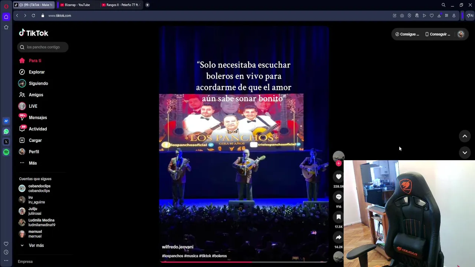Open history clock icon in sidebar
This screenshot has width=475, height=267.
point(6,252)
